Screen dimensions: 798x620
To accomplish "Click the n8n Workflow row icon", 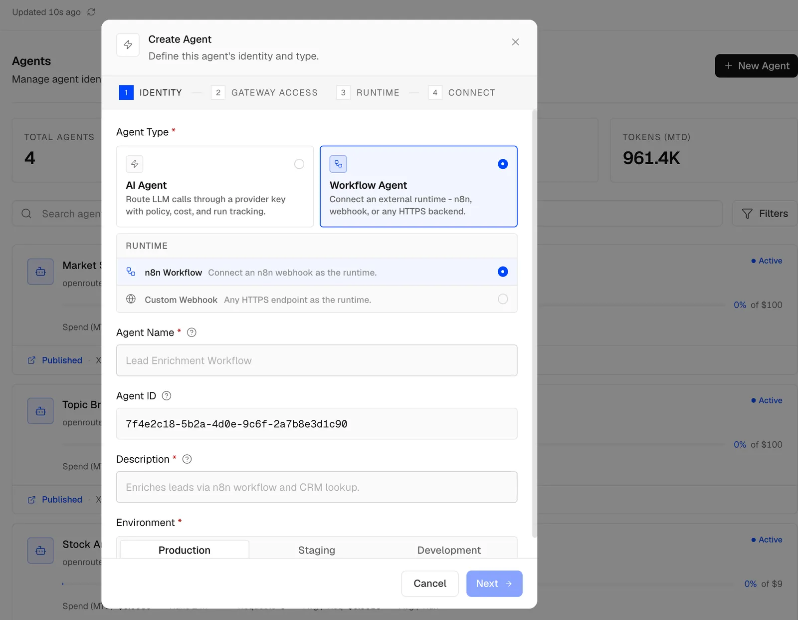I will pyautogui.click(x=131, y=272).
